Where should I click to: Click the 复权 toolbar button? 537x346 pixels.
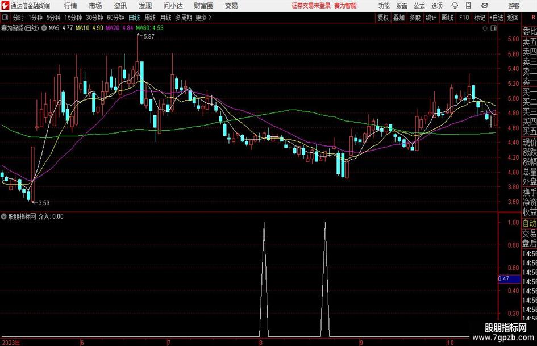(x=383, y=18)
